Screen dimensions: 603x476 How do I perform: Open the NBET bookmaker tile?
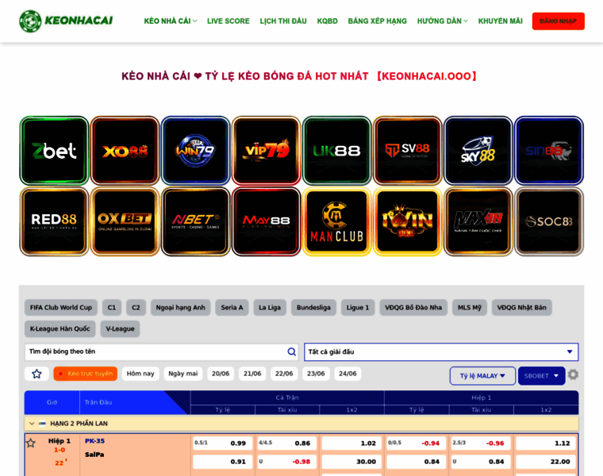click(195, 221)
